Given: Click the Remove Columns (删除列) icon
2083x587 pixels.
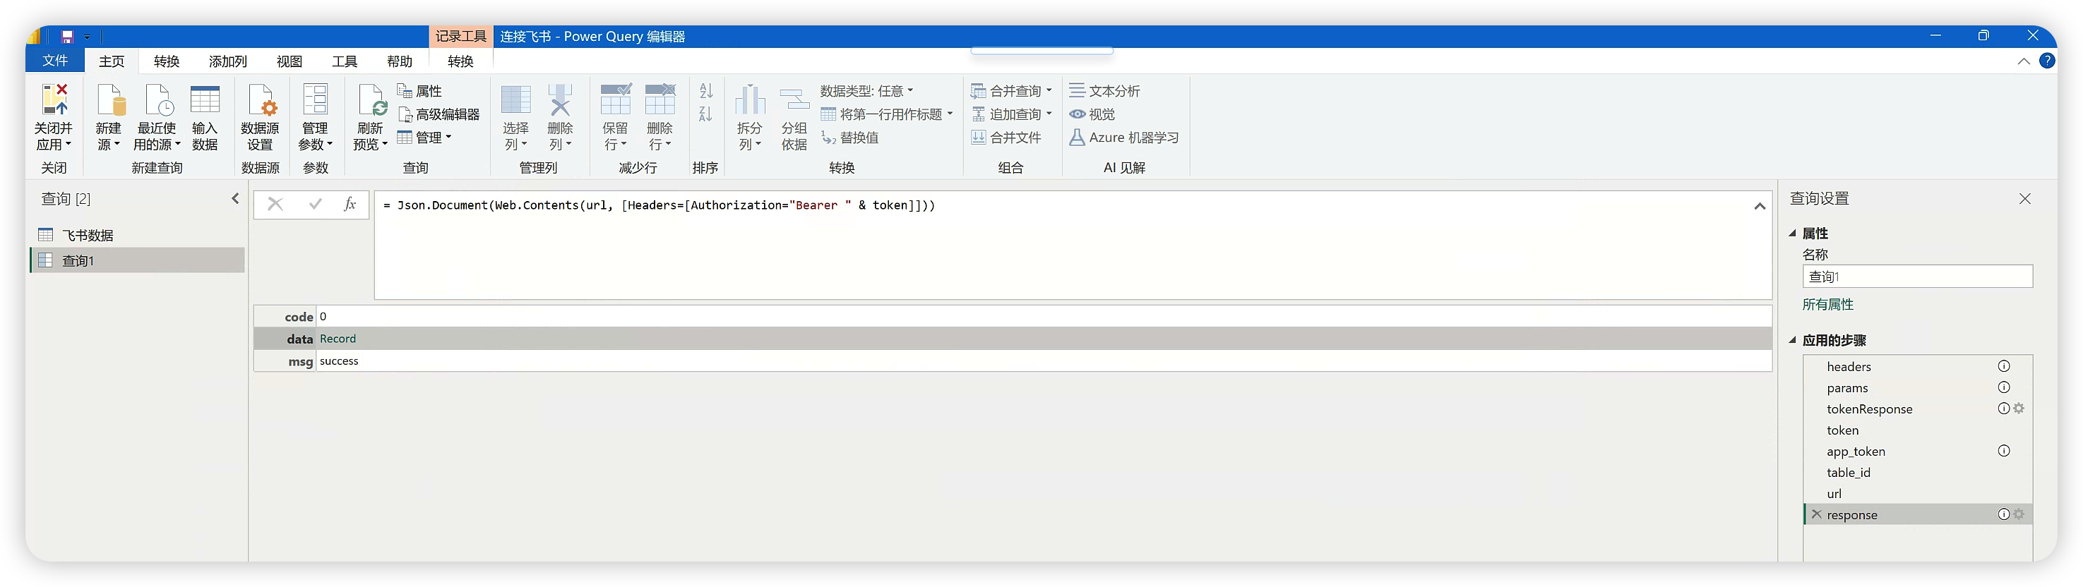Looking at the screenshot, I should pos(559,101).
